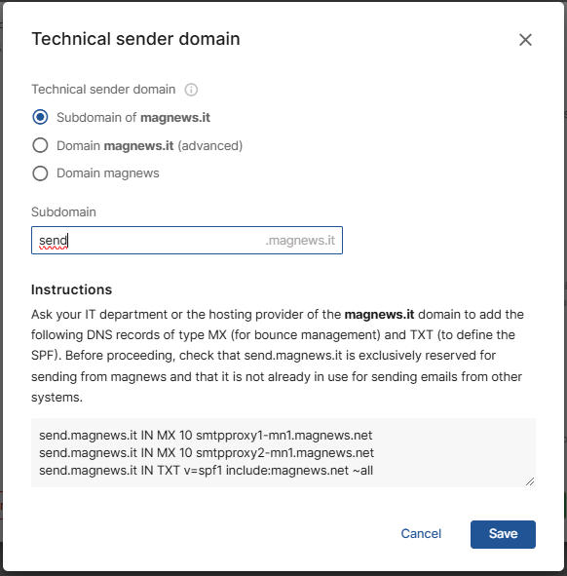Viewport: 567px width, 576px height.
Task: Choose the 'Domain magnews.it (advanced)' radio option
Action: pos(40,145)
